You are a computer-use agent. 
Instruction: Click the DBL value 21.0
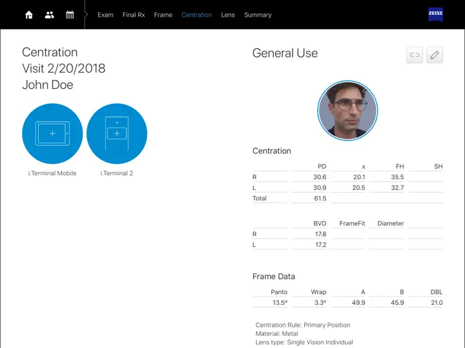[437, 303]
